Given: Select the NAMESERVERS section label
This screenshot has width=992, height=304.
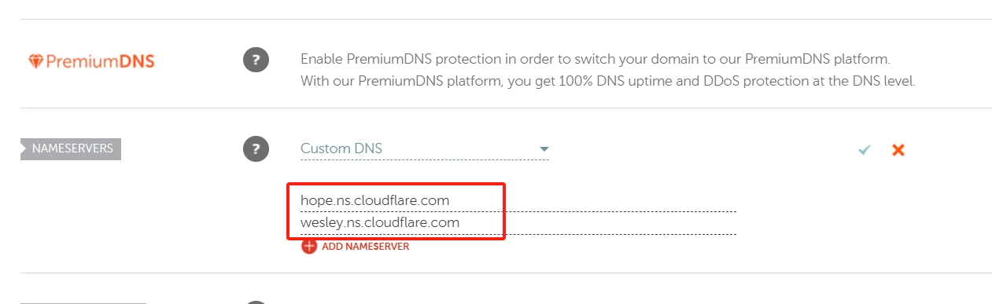Looking at the screenshot, I should pos(71,148).
